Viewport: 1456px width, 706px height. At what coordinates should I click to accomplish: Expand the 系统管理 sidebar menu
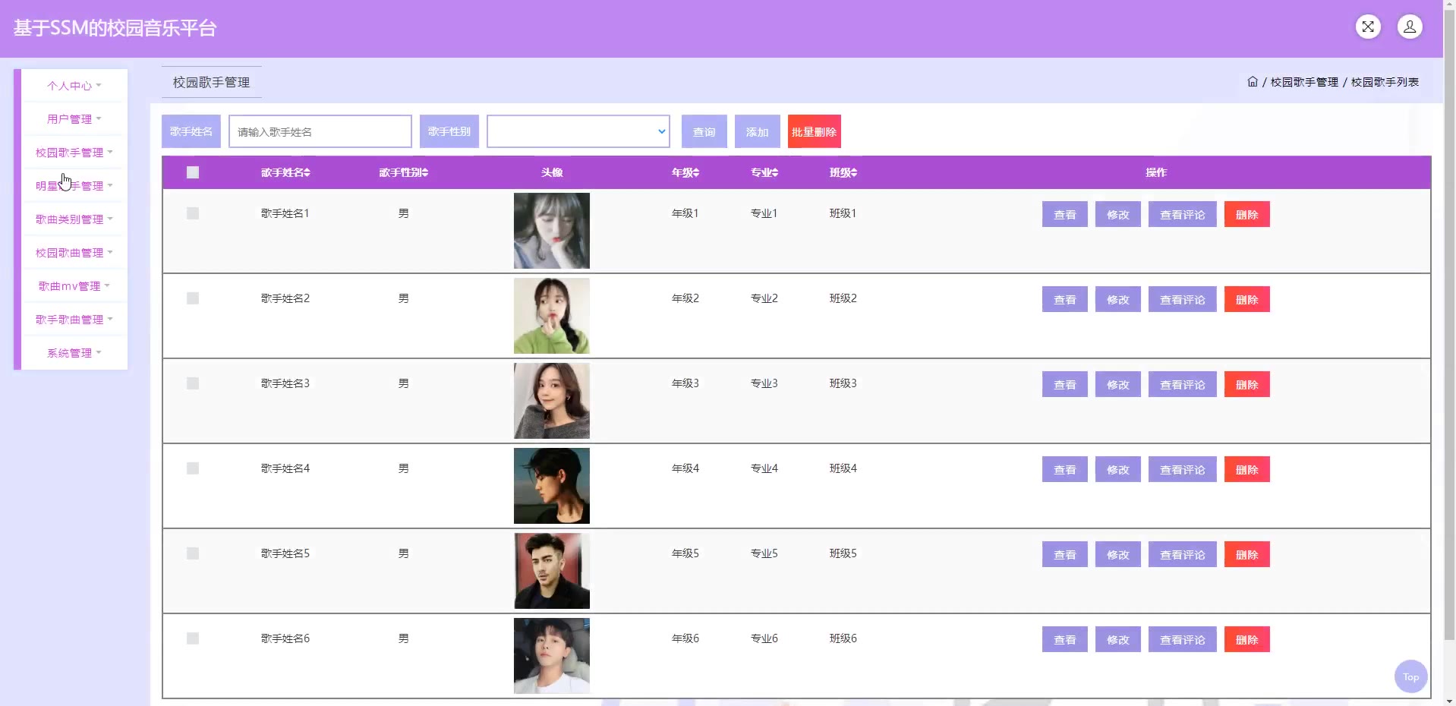(74, 353)
